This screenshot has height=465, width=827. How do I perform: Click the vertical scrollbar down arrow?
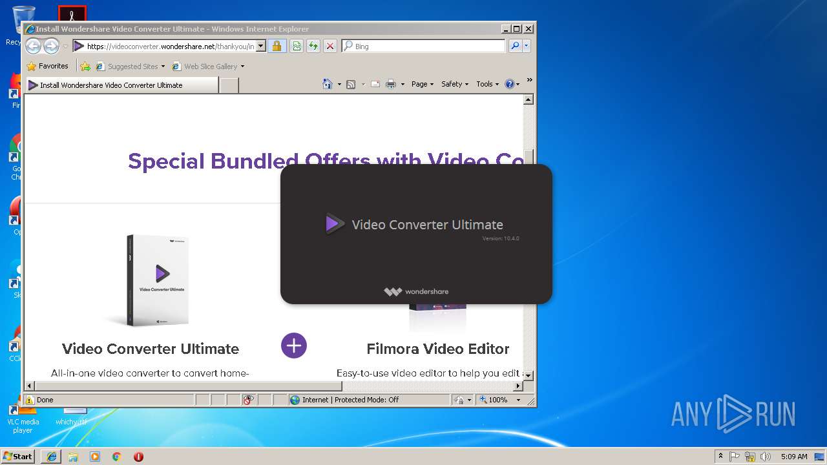coord(529,375)
